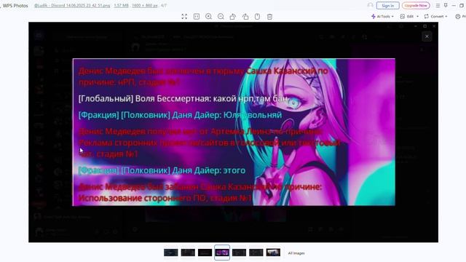Click the '[Глобальный] Воля Бессмертная' chat line
Screen dimensions: 466x262
(x=183, y=99)
